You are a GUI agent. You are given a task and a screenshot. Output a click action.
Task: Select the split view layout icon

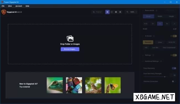point(112,12)
